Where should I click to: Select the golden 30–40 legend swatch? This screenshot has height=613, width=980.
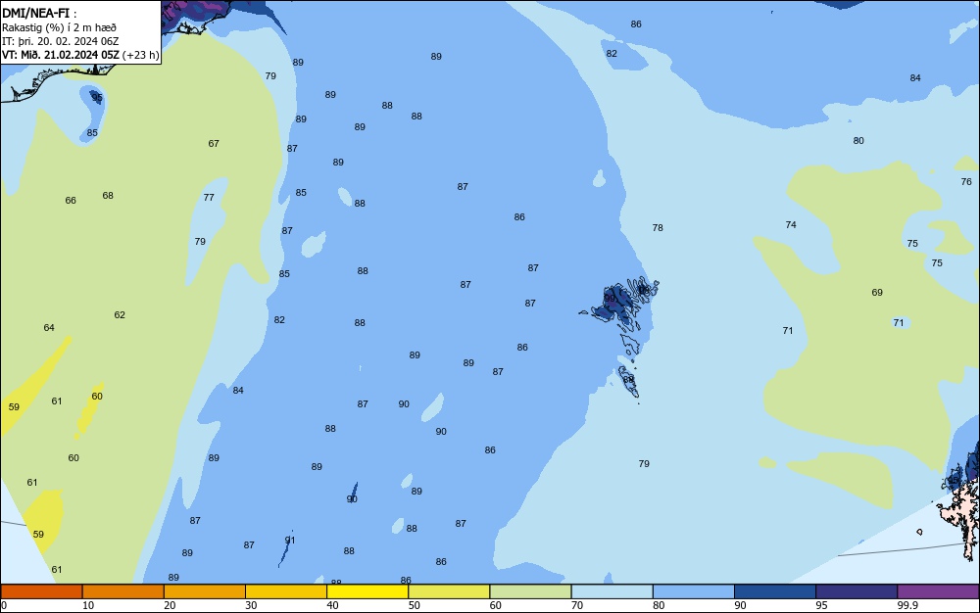[x=286, y=591]
